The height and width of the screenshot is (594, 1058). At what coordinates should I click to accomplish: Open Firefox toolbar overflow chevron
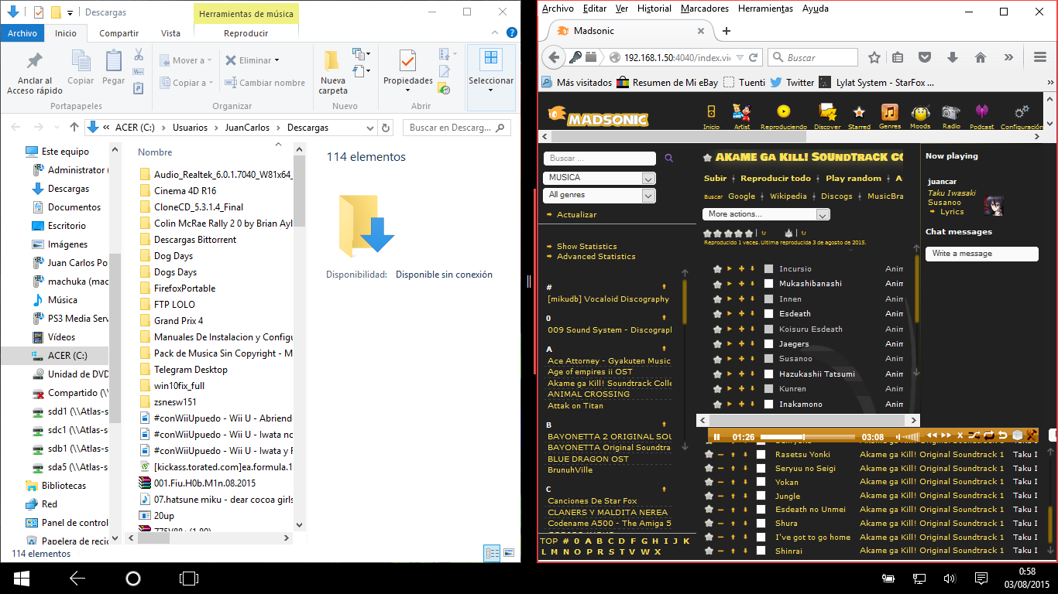point(1008,57)
